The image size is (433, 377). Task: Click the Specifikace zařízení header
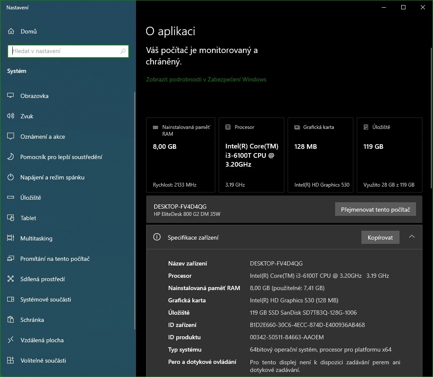click(193, 237)
